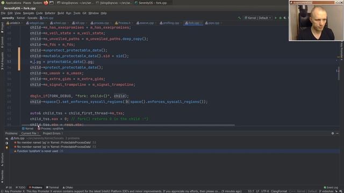Screen dimensions: 344x193
Task: Click the view options eye icon in the Problems panel
Action: (7, 138)
